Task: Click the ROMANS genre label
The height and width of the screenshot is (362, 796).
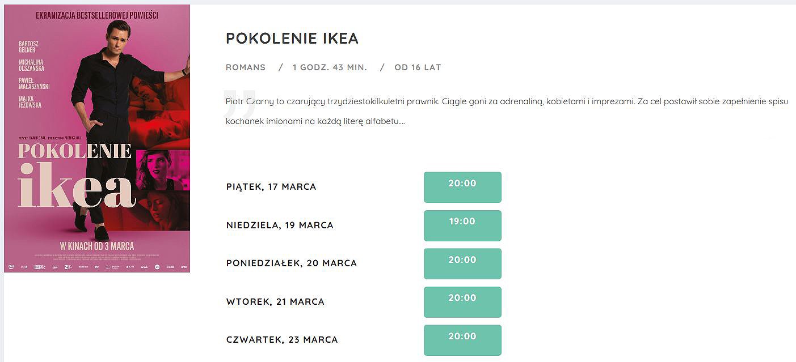Action: (246, 67)
